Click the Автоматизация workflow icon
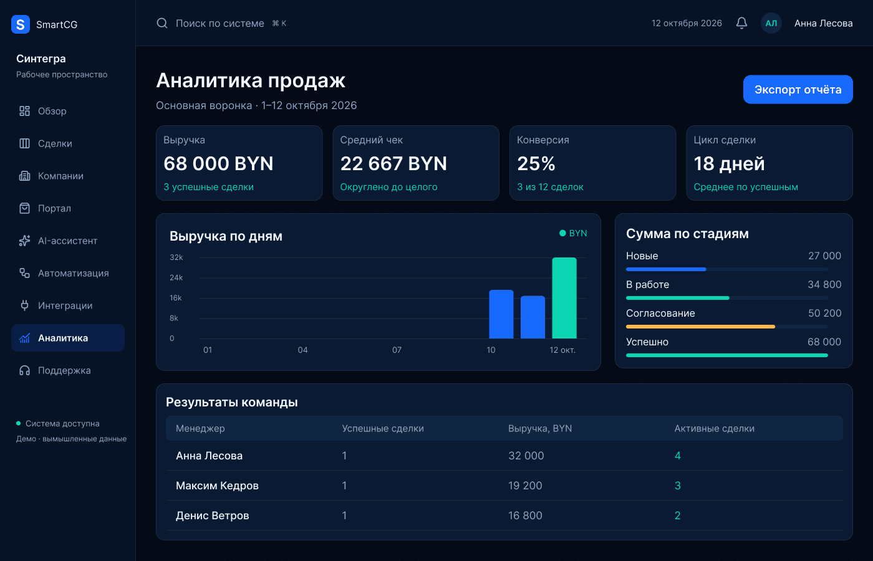 tap(24, 273)
